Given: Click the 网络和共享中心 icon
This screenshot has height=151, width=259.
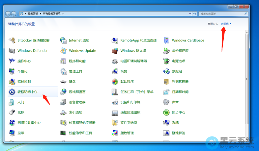Looking at the screenshot, I should pos(12,123).
